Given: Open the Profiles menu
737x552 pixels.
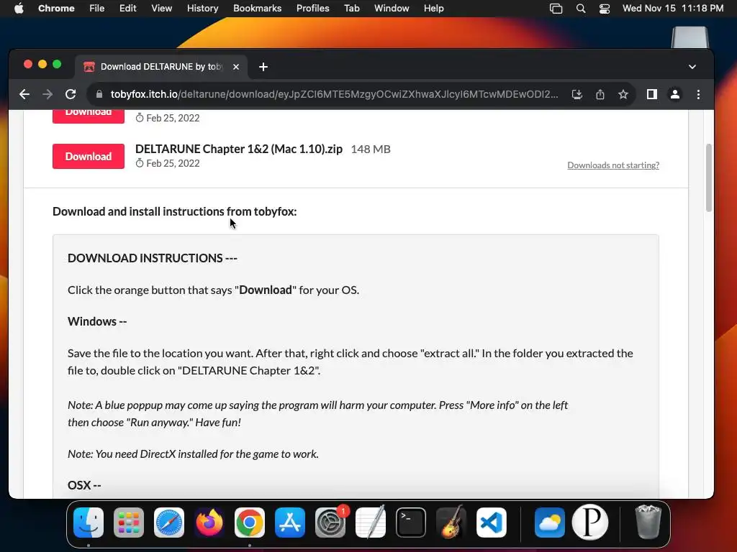Looking at the screenshot, I should (x=312, y=9).
